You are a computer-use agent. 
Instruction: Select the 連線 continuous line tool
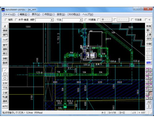point(5,101)
